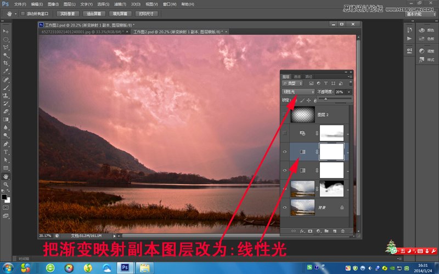Select the Pen tool
The height and width of the screenshot is (274, 439).
(x=5, y=144)
